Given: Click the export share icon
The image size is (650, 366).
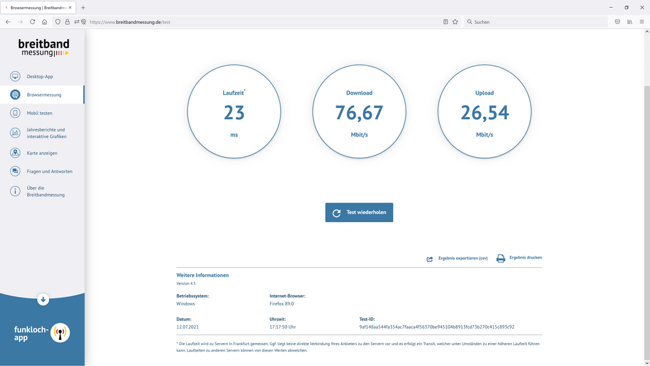Looking at the screenshot, I should click(x=430, y=259).
